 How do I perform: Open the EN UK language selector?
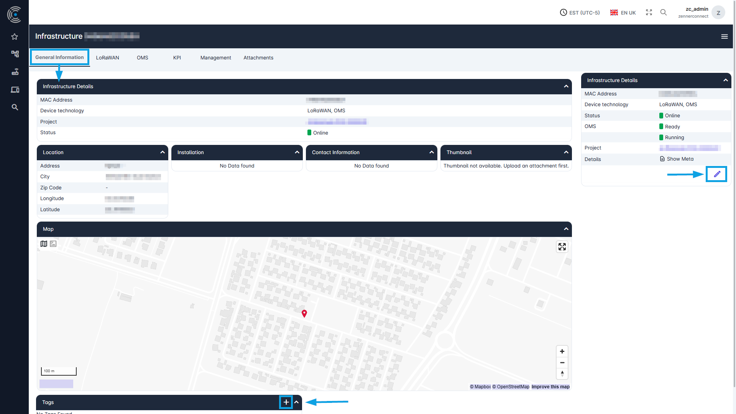(622, 12)
